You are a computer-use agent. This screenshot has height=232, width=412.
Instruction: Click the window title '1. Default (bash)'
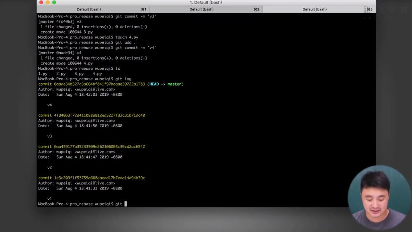(x=206, y=2)
